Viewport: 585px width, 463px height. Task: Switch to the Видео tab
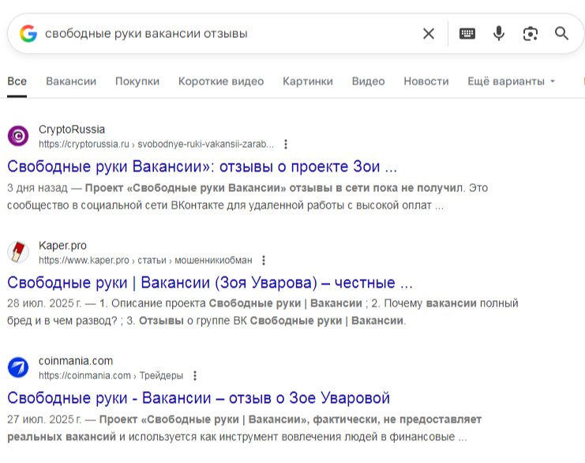click(x=368, y=81)
